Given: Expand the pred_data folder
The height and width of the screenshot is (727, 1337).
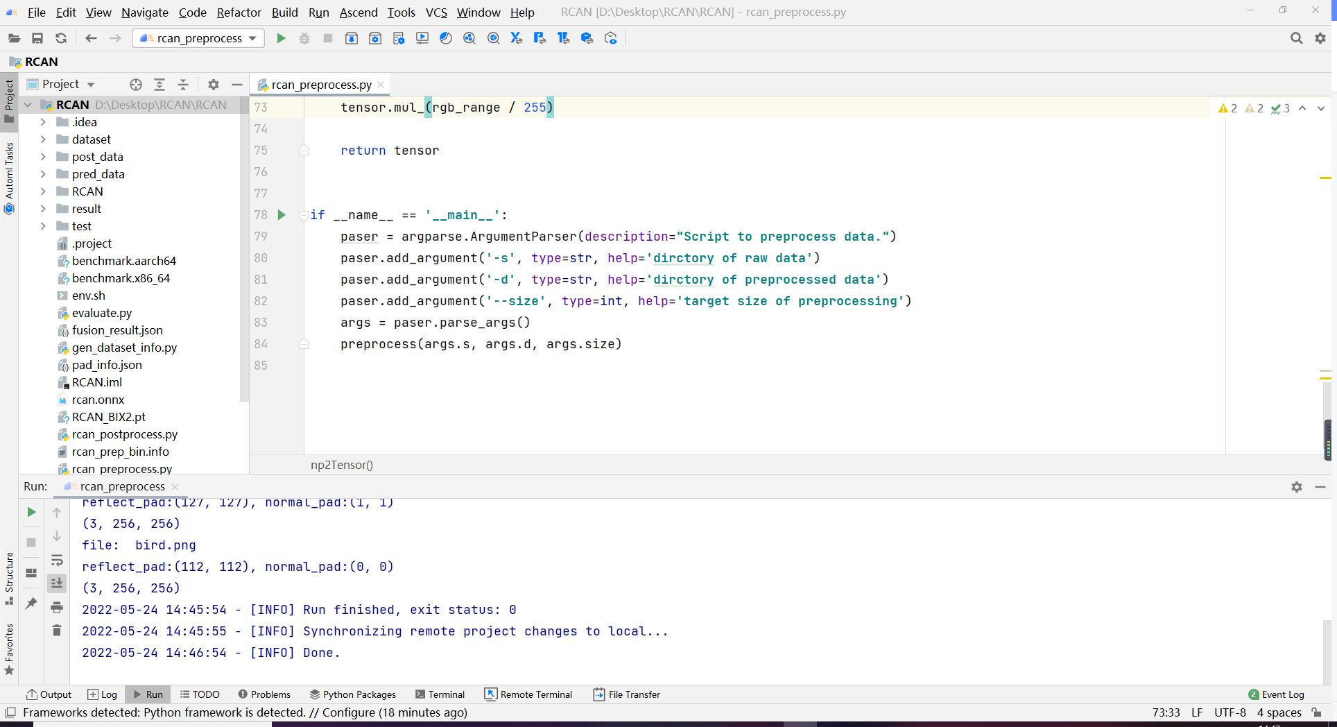Looking at the screenshot, I should [x=43, y=174].
